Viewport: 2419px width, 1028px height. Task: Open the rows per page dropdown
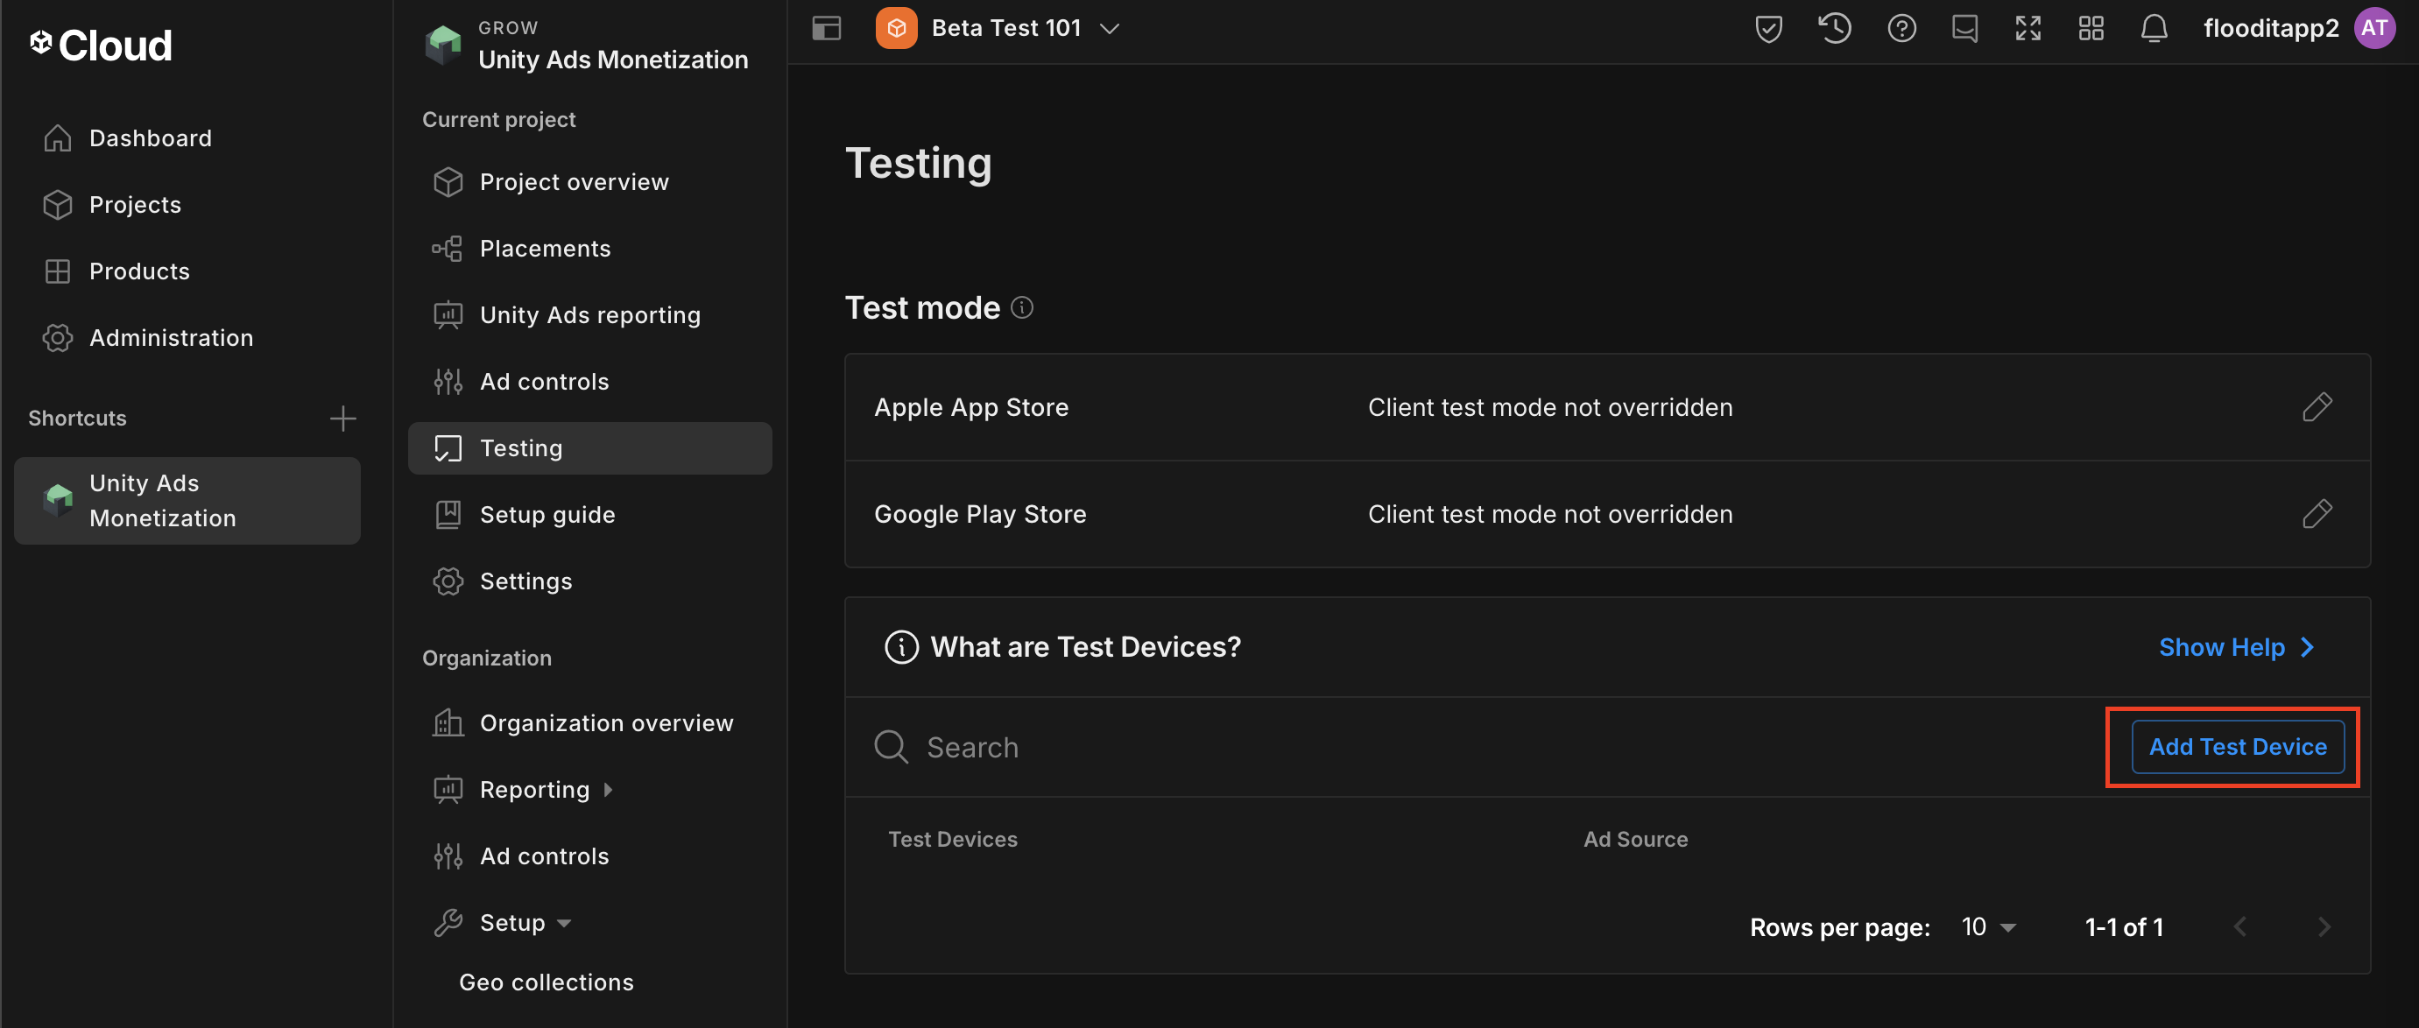(1989, 926)
